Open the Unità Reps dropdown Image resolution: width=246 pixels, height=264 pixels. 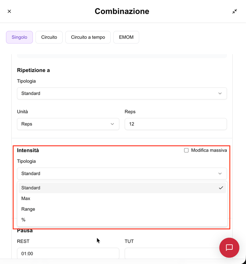coord(68,124)
